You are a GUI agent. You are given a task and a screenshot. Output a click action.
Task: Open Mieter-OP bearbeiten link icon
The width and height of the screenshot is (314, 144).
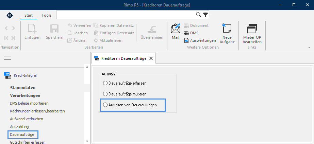click(x=252, y=29)
